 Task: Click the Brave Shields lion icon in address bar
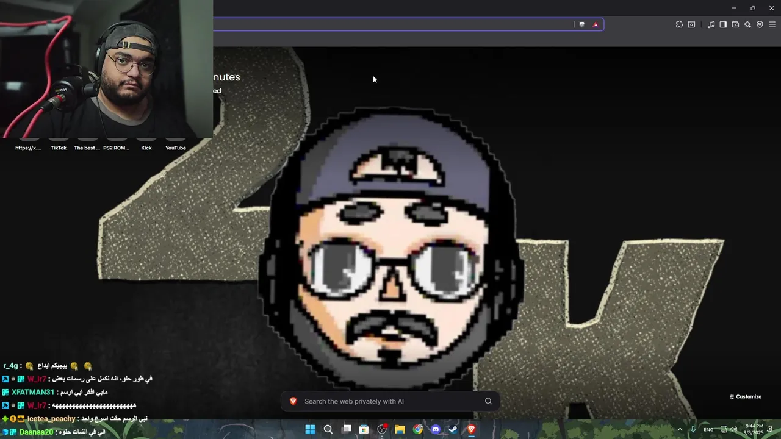[581, 24]
